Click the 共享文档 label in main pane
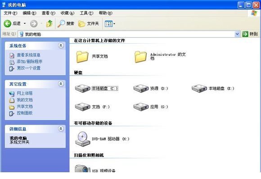This screenshot has height=179, width=261. pos(100,56)
